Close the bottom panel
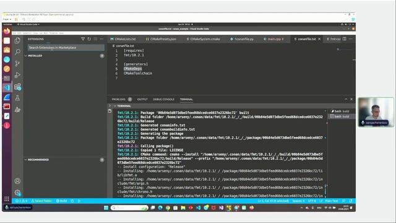 pyautogui.click(x=351, y=99)
